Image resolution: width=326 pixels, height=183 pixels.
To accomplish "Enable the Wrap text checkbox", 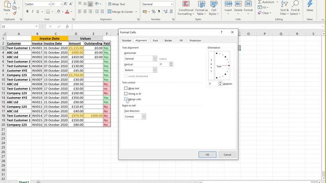I will (126, 88).
